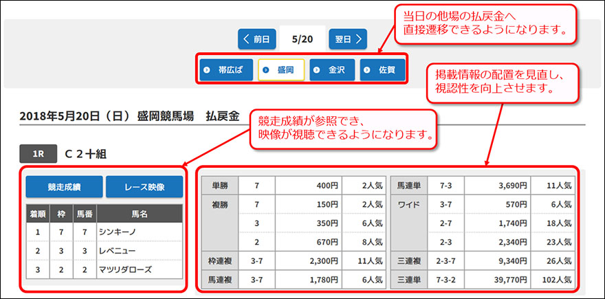Select the highlighted 盛岡 racecourse tab
Screen dimensions: 605x299
pos(281,71)
